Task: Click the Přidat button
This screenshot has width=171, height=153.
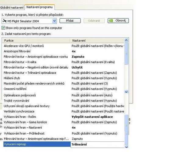Action: click(70, 21)
